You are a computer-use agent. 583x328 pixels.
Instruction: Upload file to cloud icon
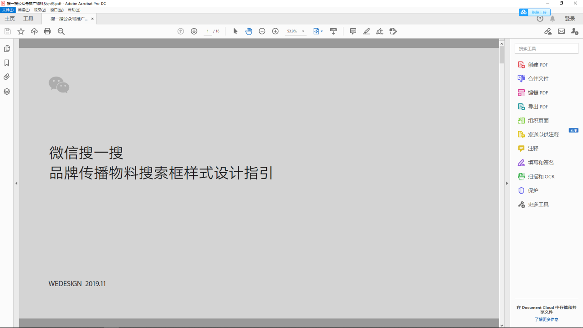pyautogui.click(x=34, y=31)
